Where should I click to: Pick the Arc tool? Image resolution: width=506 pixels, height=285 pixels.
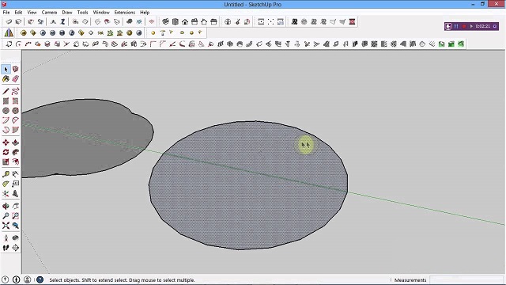pyautogui.click(x=6, y=120)
